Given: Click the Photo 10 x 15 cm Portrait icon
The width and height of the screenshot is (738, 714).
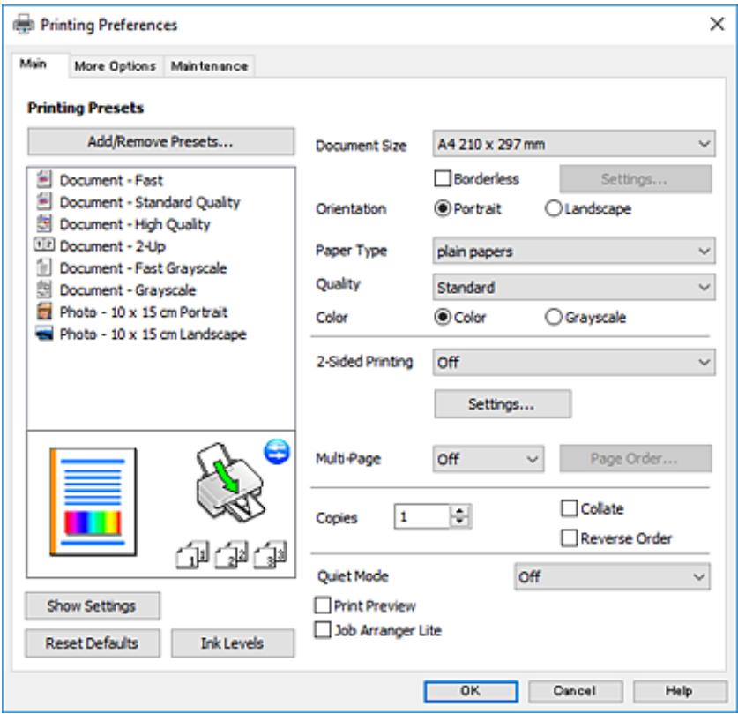Looking at the screenshot, I should (44, 312).
